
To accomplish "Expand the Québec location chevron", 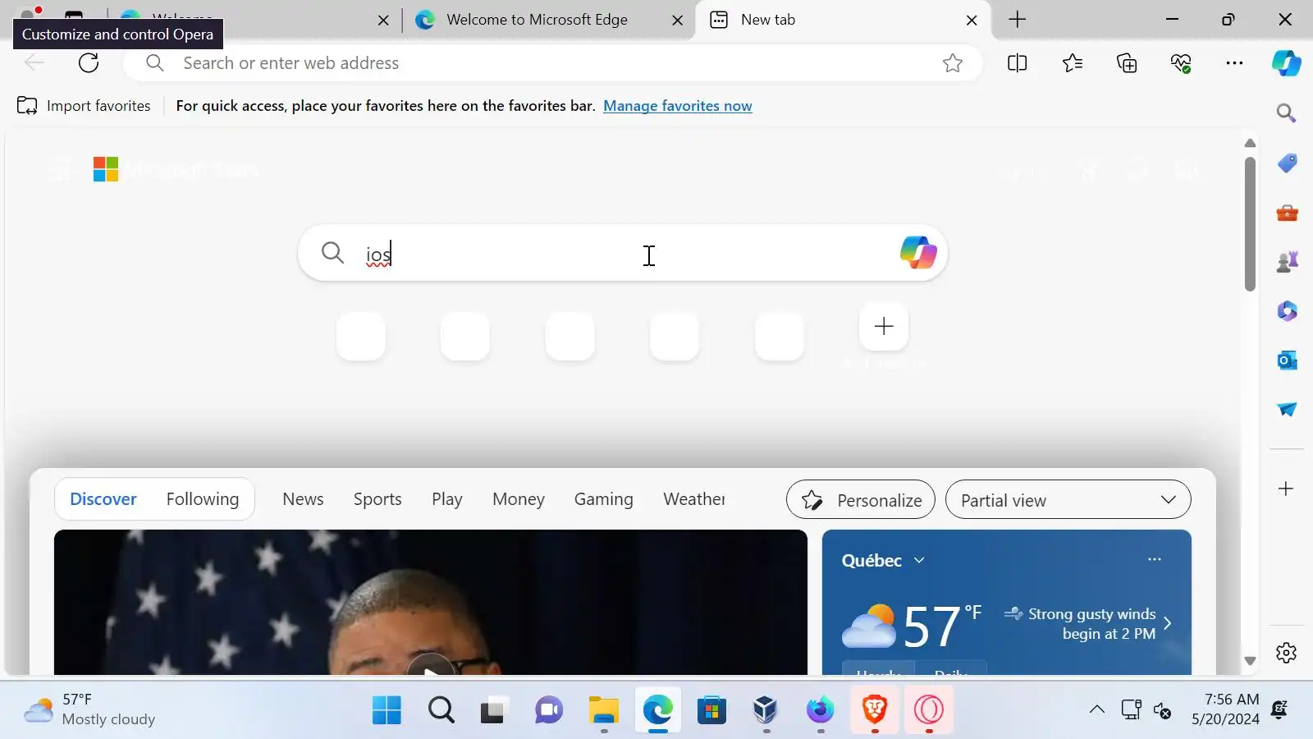I will click(x=919, y=560).
